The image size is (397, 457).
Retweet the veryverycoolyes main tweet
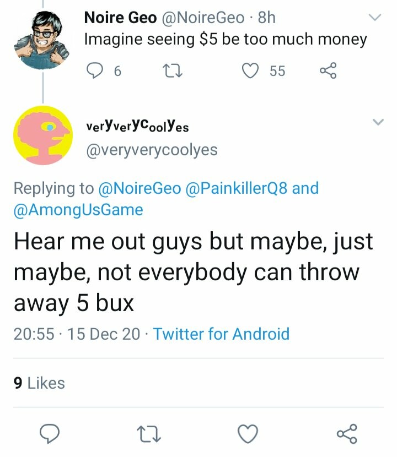tap(149, 434)
